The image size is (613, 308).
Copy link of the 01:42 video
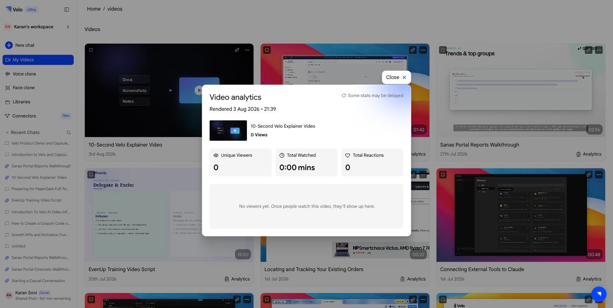coord(412,50)
